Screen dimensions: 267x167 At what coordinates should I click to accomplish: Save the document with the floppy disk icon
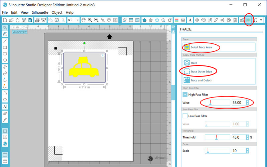coord(24,20)
